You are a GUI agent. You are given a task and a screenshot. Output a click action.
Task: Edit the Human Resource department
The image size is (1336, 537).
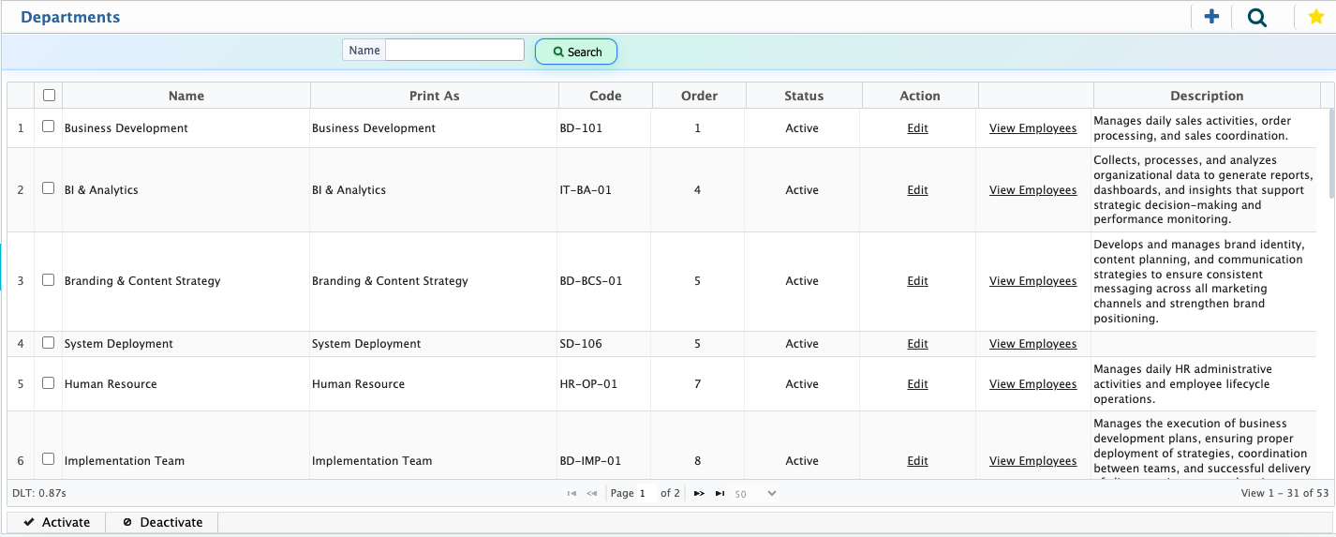pyautogui.click(x=917, y=384)
